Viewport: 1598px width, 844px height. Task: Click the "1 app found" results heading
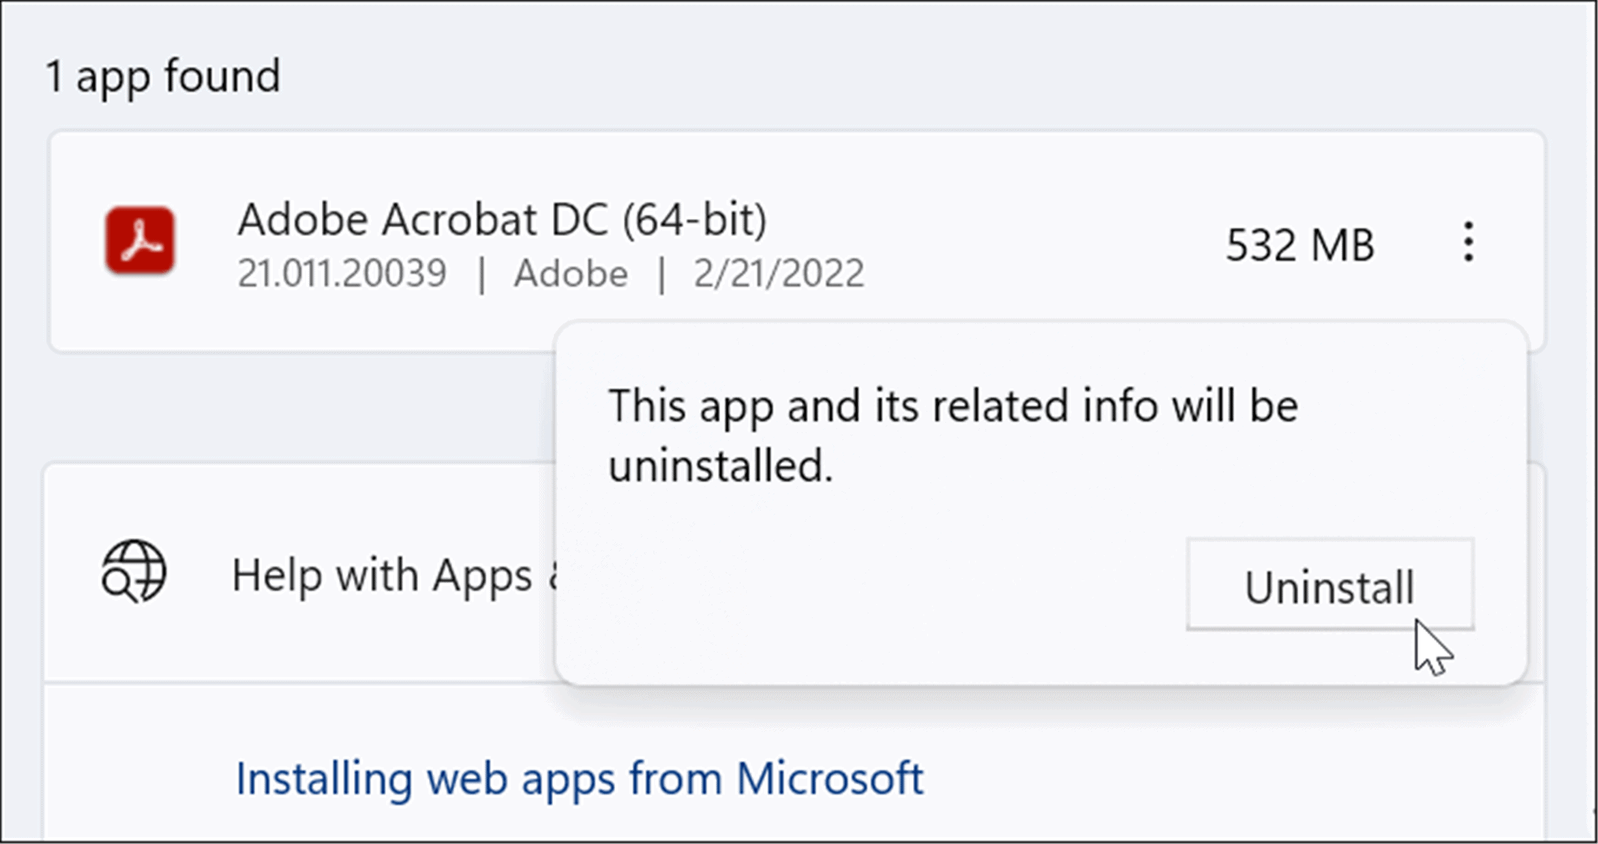pyautogui.click(x=163, y=76)
